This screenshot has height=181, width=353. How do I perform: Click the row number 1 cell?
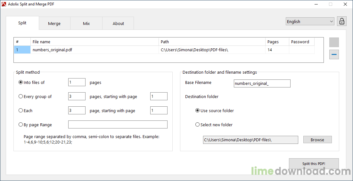click(22, 50)
